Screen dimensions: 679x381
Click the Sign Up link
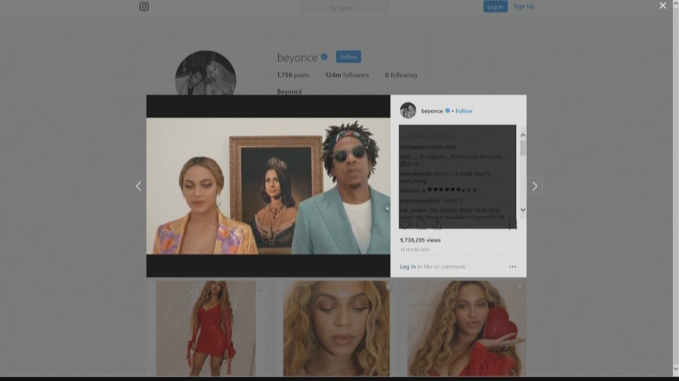pos(524,7)
